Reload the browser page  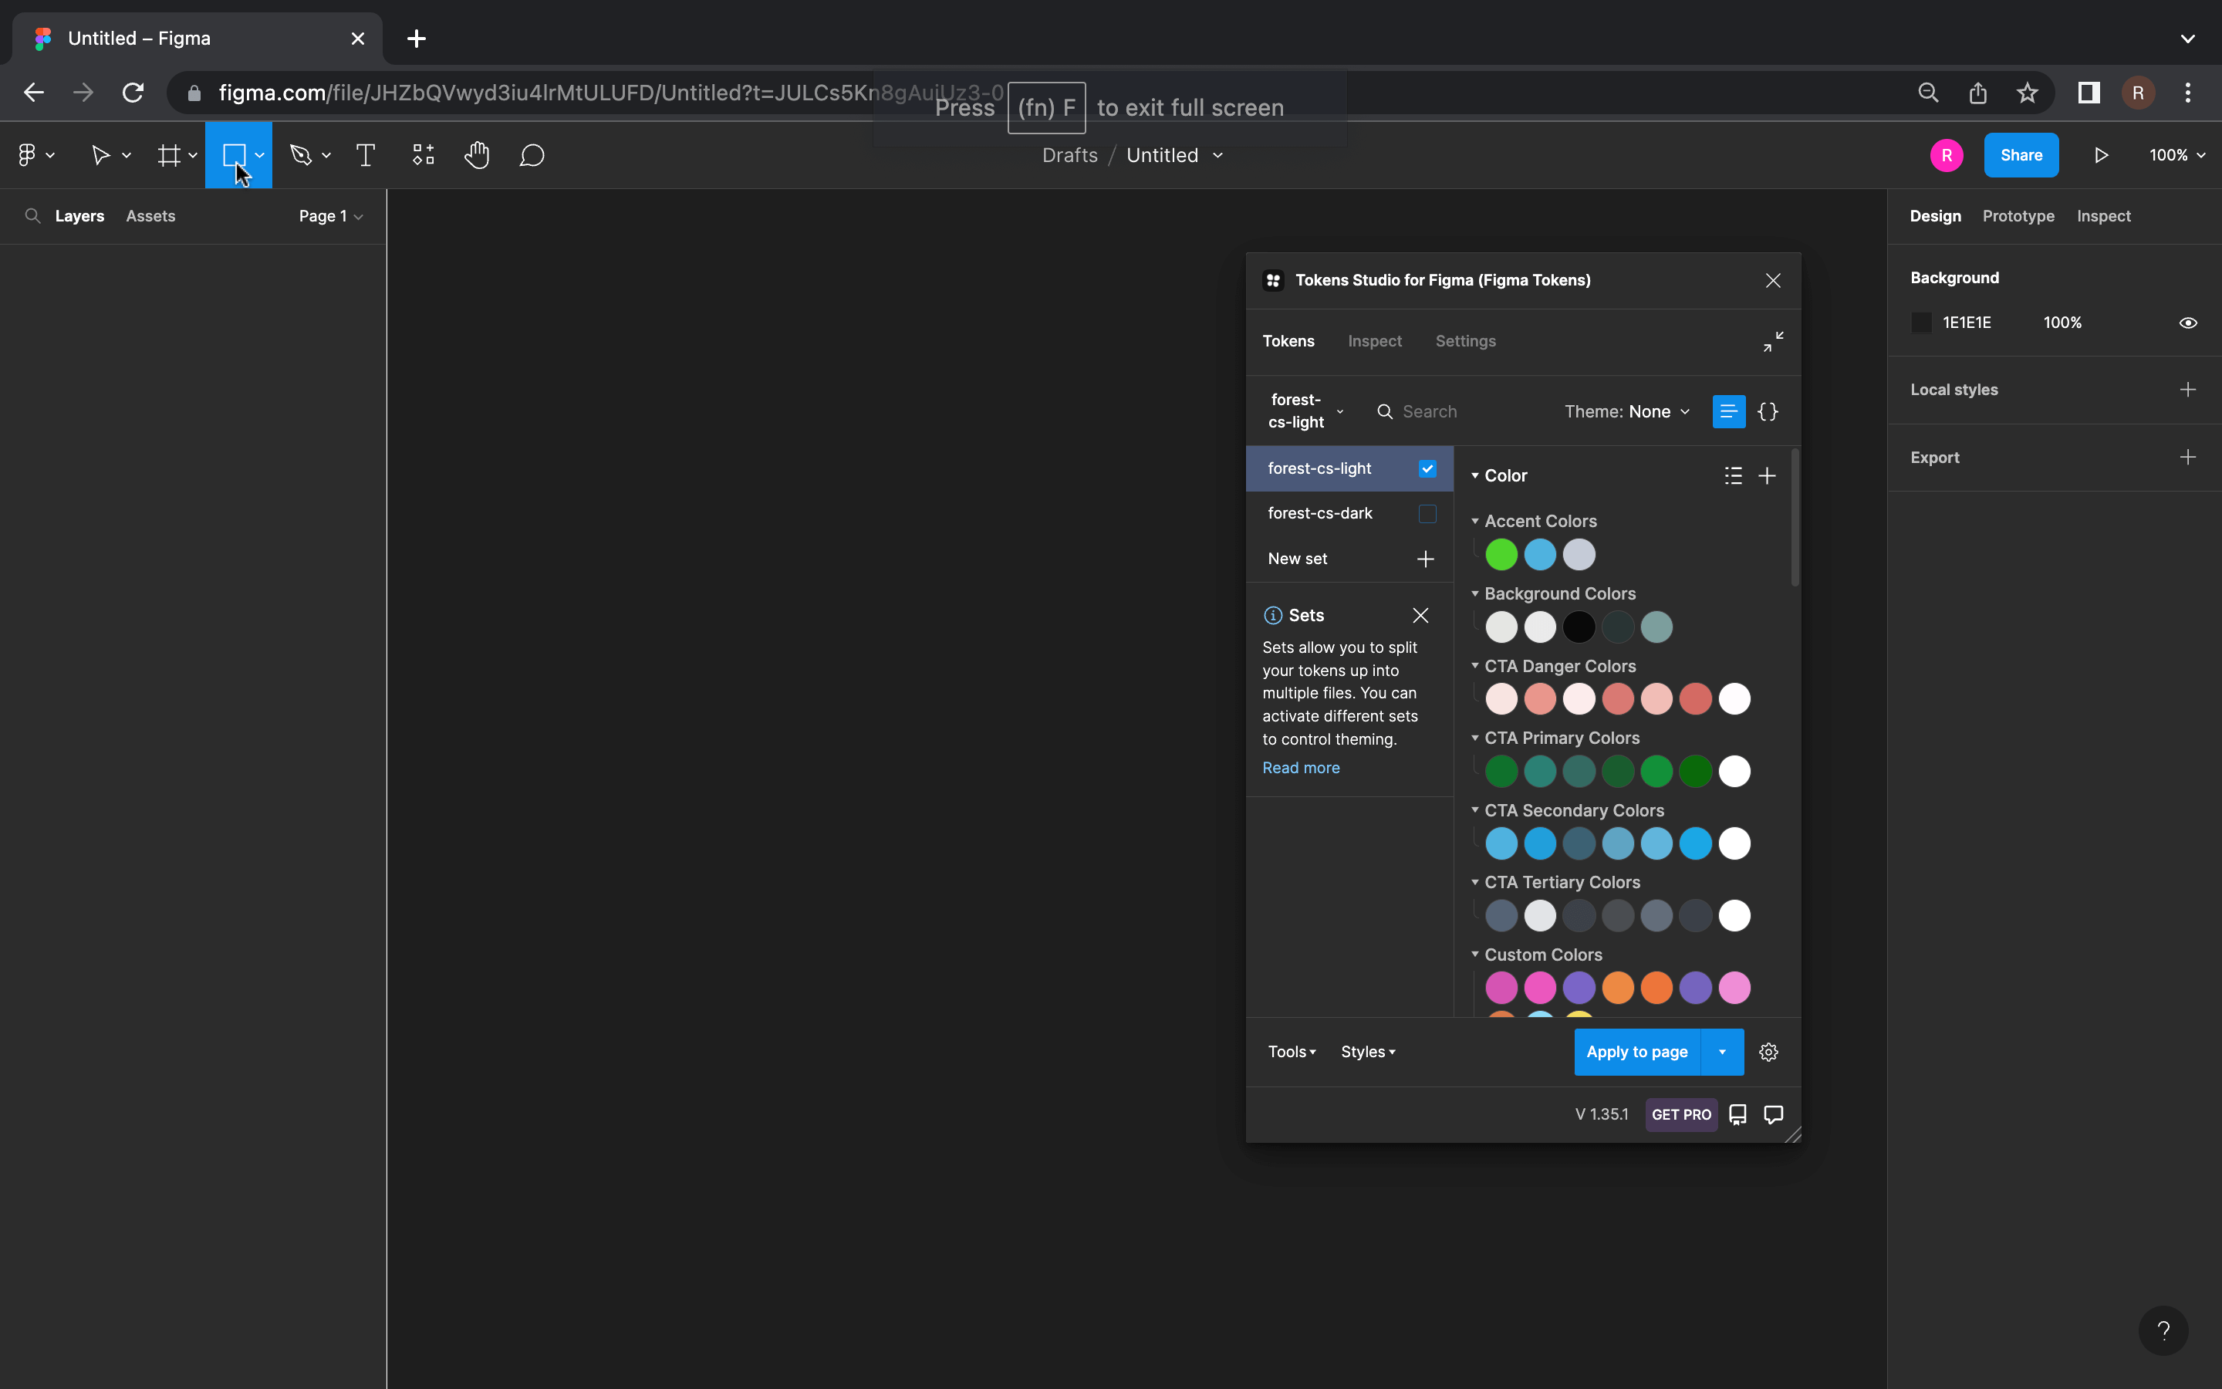pos(133,93)
